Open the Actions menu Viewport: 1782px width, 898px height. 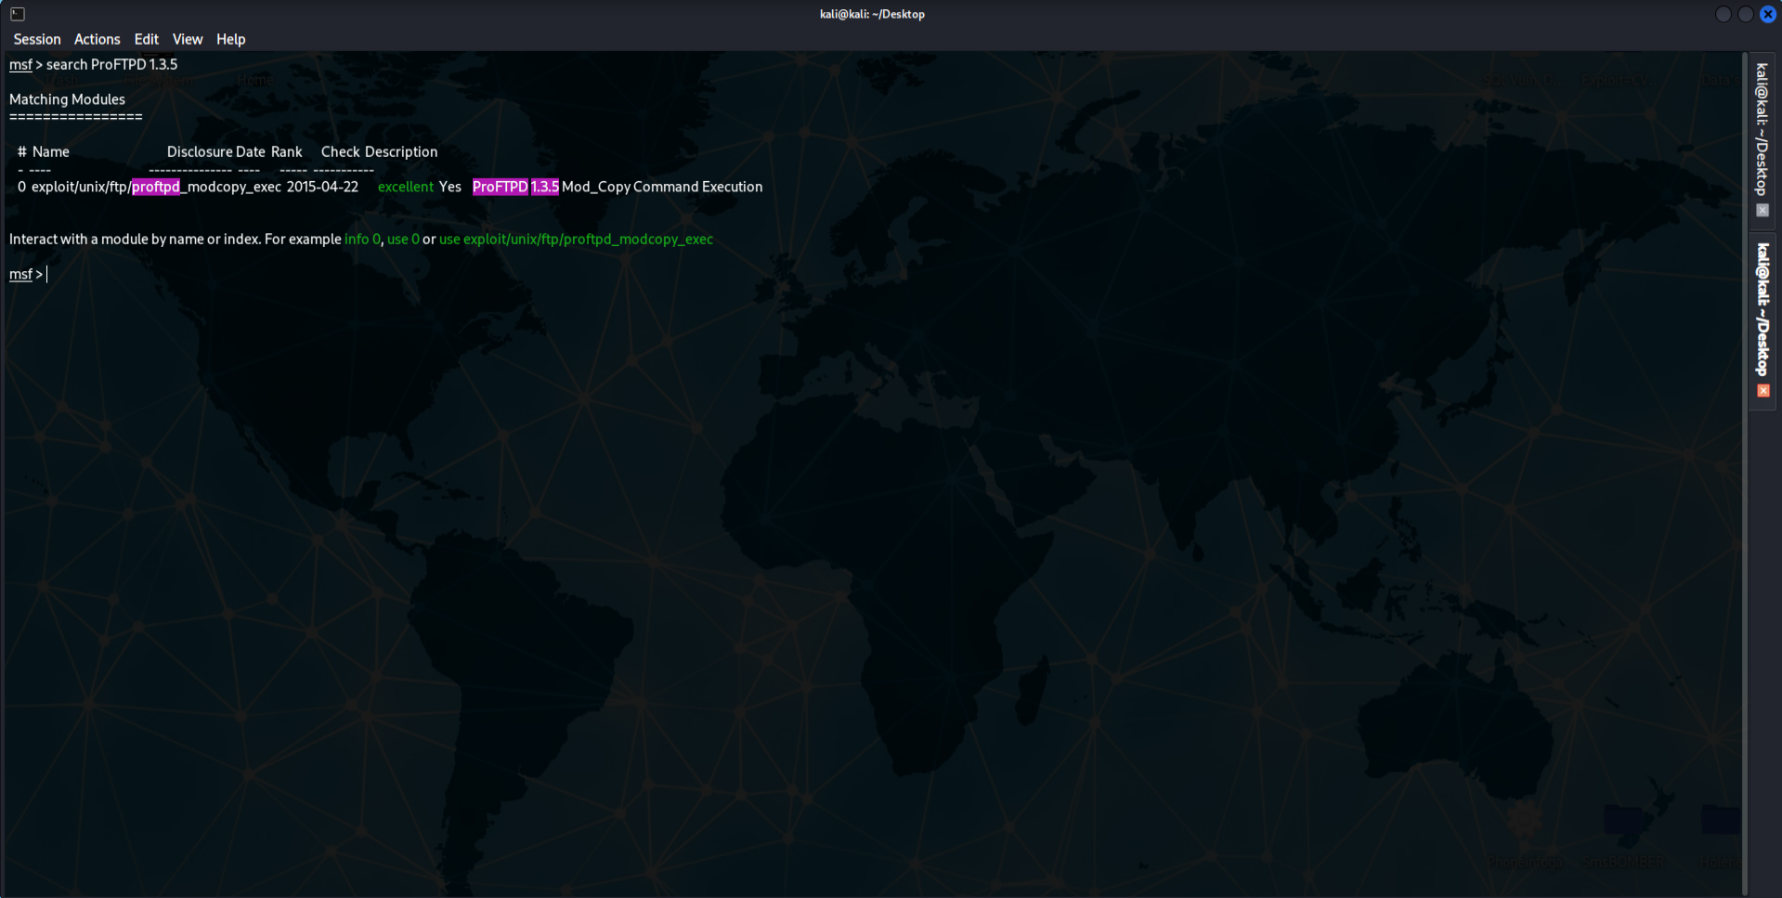[98, 39]
